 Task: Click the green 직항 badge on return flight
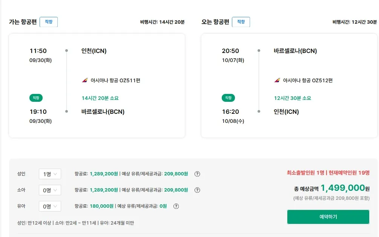click(x=228, y=98)
